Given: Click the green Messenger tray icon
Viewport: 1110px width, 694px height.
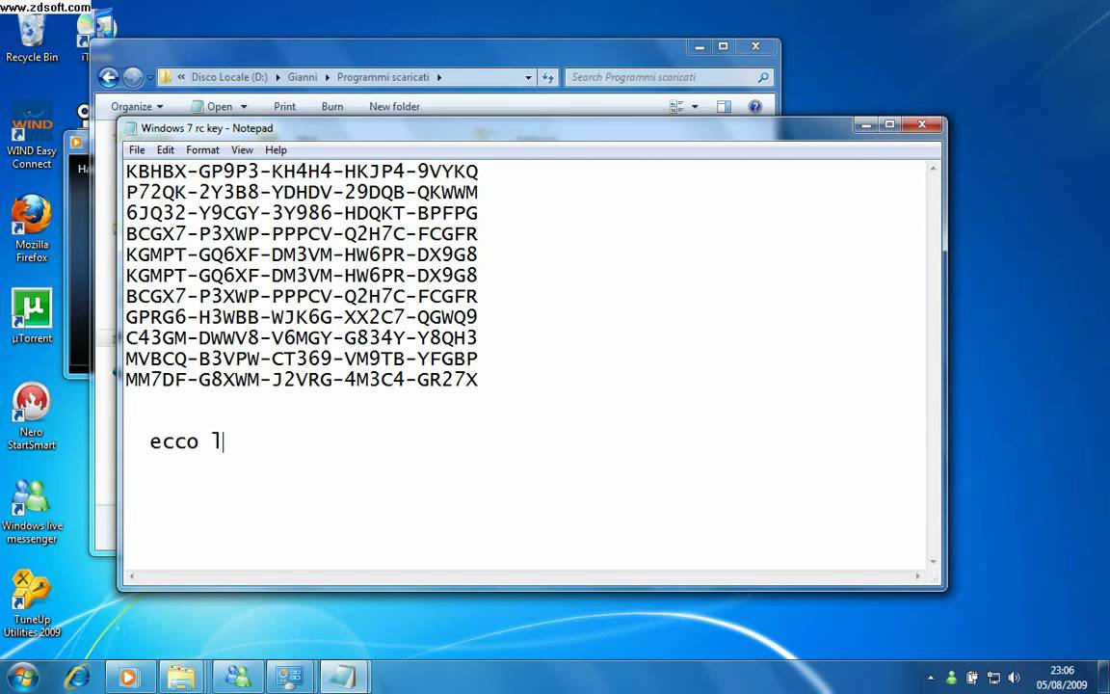Looking at the screenshot, I should click(951, 678).
